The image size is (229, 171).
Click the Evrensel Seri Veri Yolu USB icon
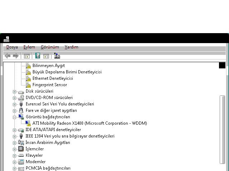pos(21,104)
